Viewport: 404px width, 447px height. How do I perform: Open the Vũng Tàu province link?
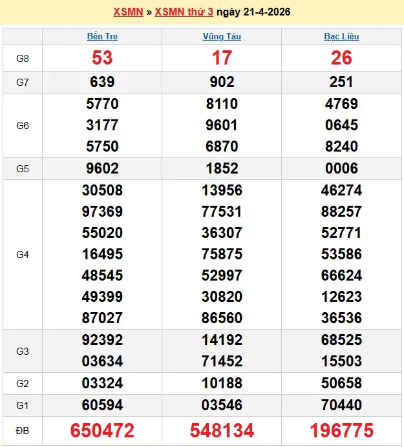(x=222, y=37)
